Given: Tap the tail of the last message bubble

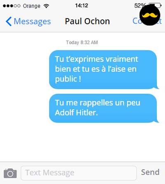Looking at the screenshot, I should coord(157,120).
